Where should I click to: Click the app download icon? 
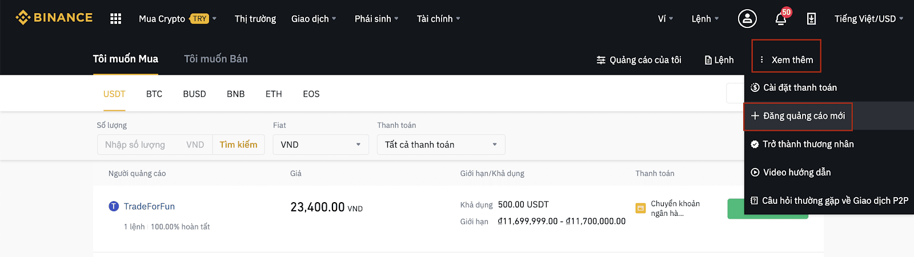pyautogui.click(x=811, y=19)
